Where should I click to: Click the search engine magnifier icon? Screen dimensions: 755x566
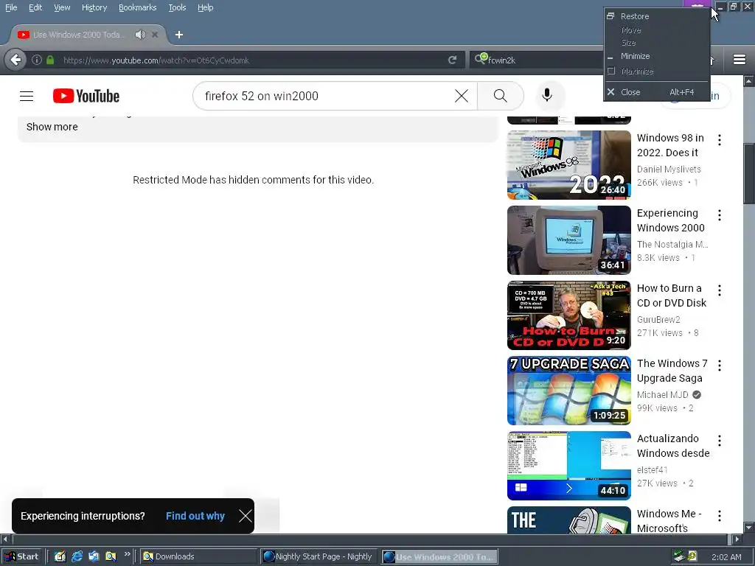(x=481, y=59)
